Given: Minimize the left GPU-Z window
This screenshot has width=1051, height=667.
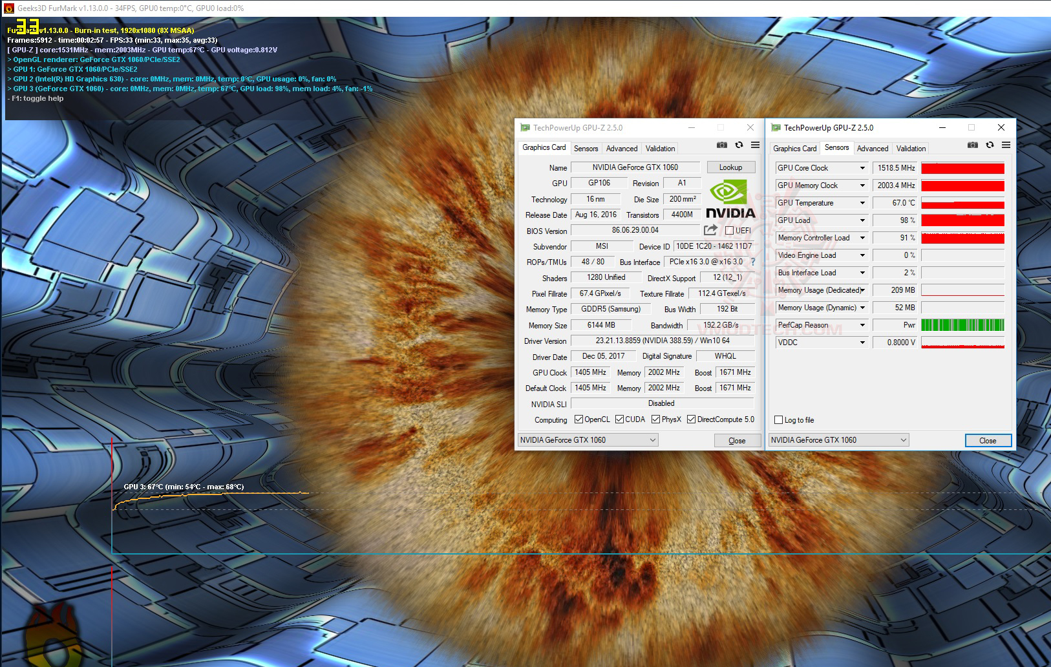Looking at the screenshot, I should [691, 128].
